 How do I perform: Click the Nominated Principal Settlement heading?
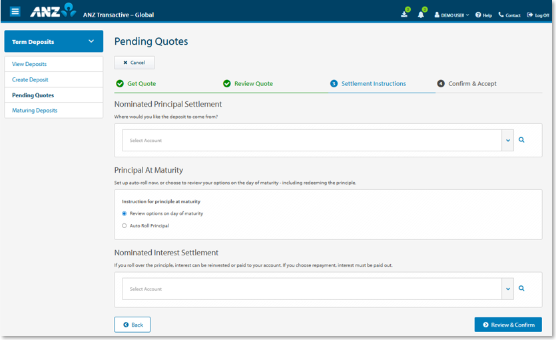tap(168, 104)
